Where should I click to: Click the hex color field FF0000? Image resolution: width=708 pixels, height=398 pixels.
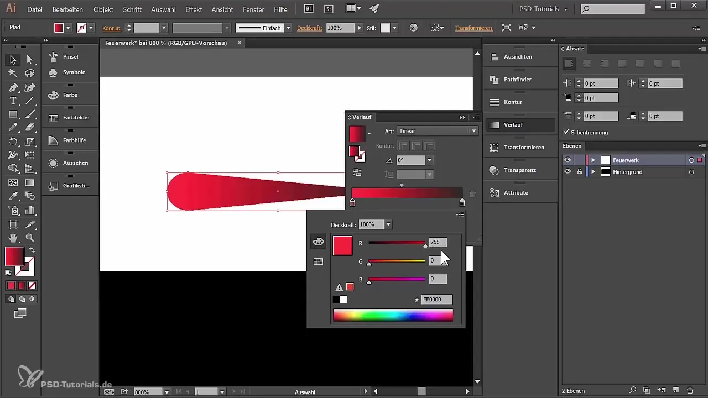click(437, 300)
